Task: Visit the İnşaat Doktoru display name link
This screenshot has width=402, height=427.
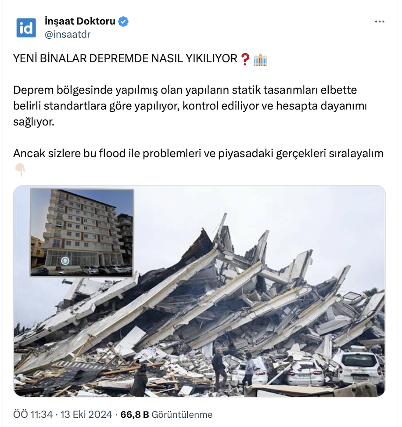Action: [80, 21]
